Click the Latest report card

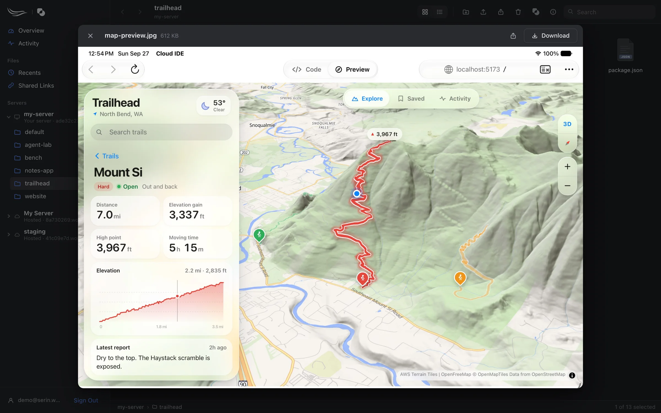click(161, 357)
